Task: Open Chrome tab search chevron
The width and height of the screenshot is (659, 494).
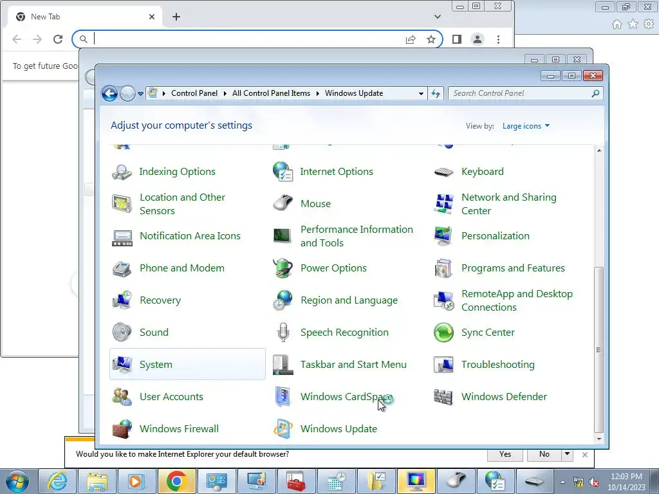Action: click(x=438, y=17)
